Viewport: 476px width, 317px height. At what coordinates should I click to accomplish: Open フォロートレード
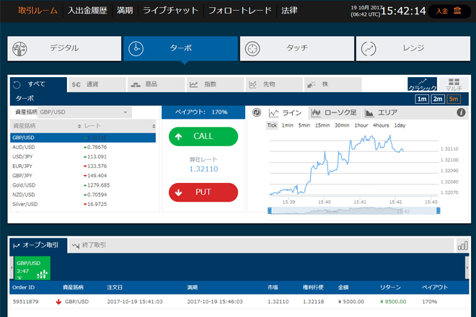click(240, 11)
